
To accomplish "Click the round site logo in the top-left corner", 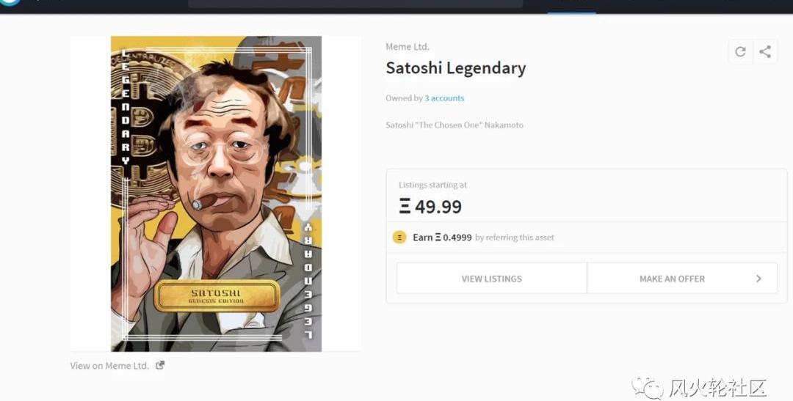I will [10, 2].
